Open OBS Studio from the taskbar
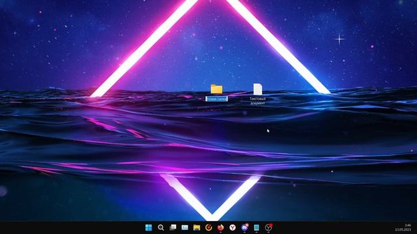 (268, 227)
